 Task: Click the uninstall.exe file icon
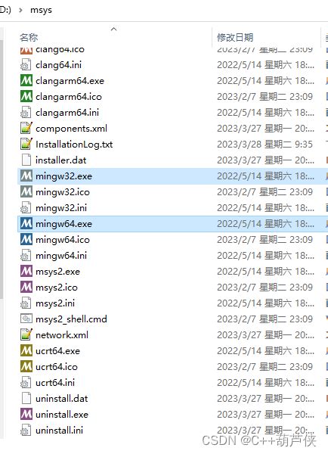26,414
